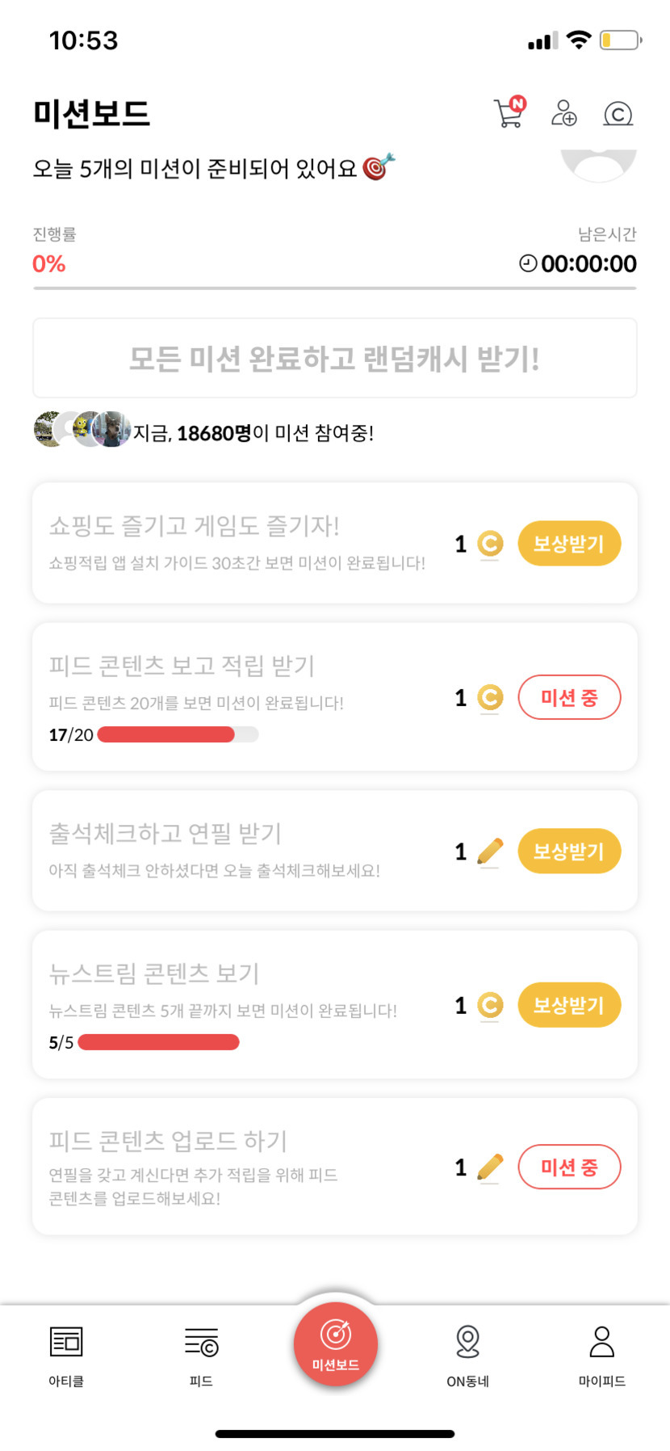Tap the pencil icon on 피드 콘텐츠 업로드 mission

pos(490,1167)
